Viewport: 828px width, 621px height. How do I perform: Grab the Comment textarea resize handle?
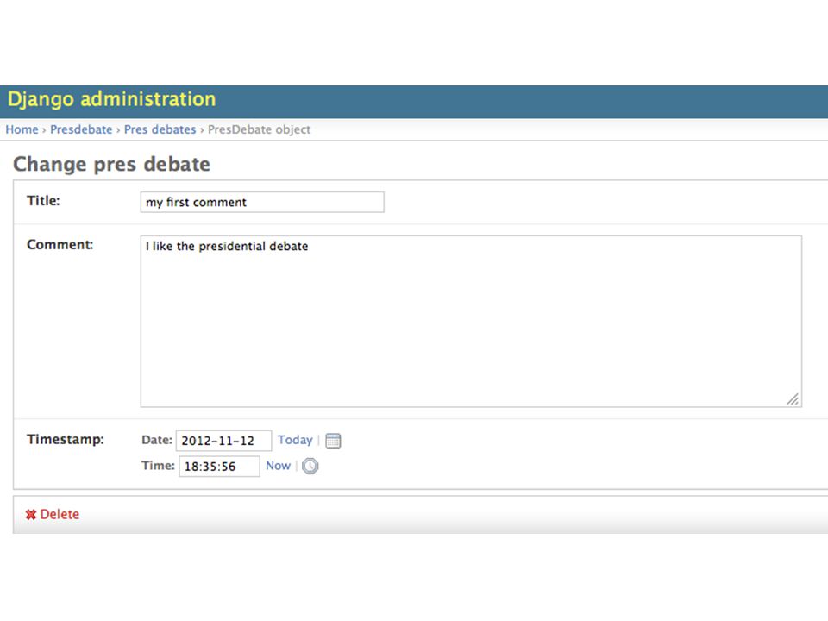[x=793, y=399]
